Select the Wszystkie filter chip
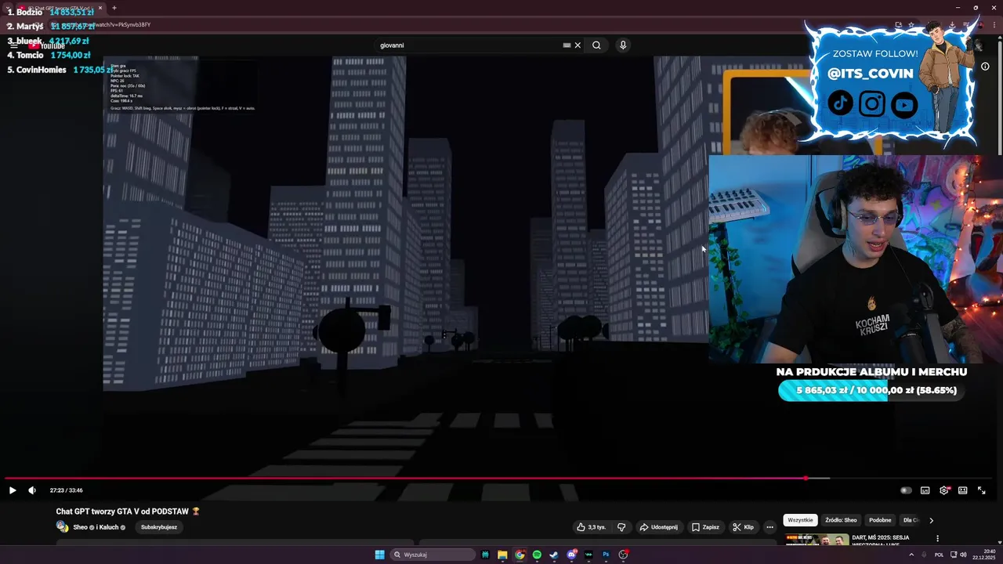This screenshot has height=564, width=1003. 801,520
